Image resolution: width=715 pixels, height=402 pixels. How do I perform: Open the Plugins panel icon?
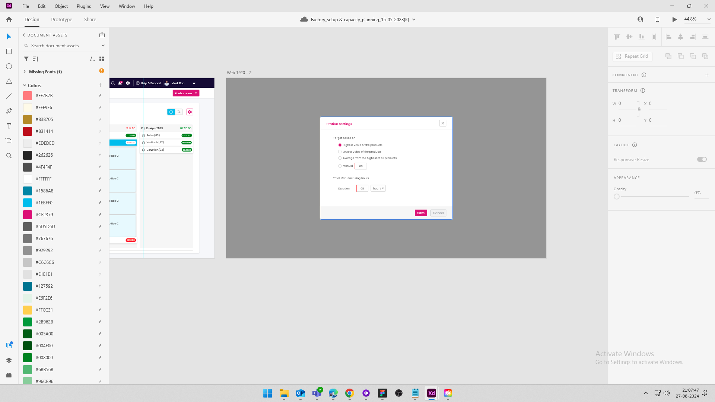click(9, 375)
